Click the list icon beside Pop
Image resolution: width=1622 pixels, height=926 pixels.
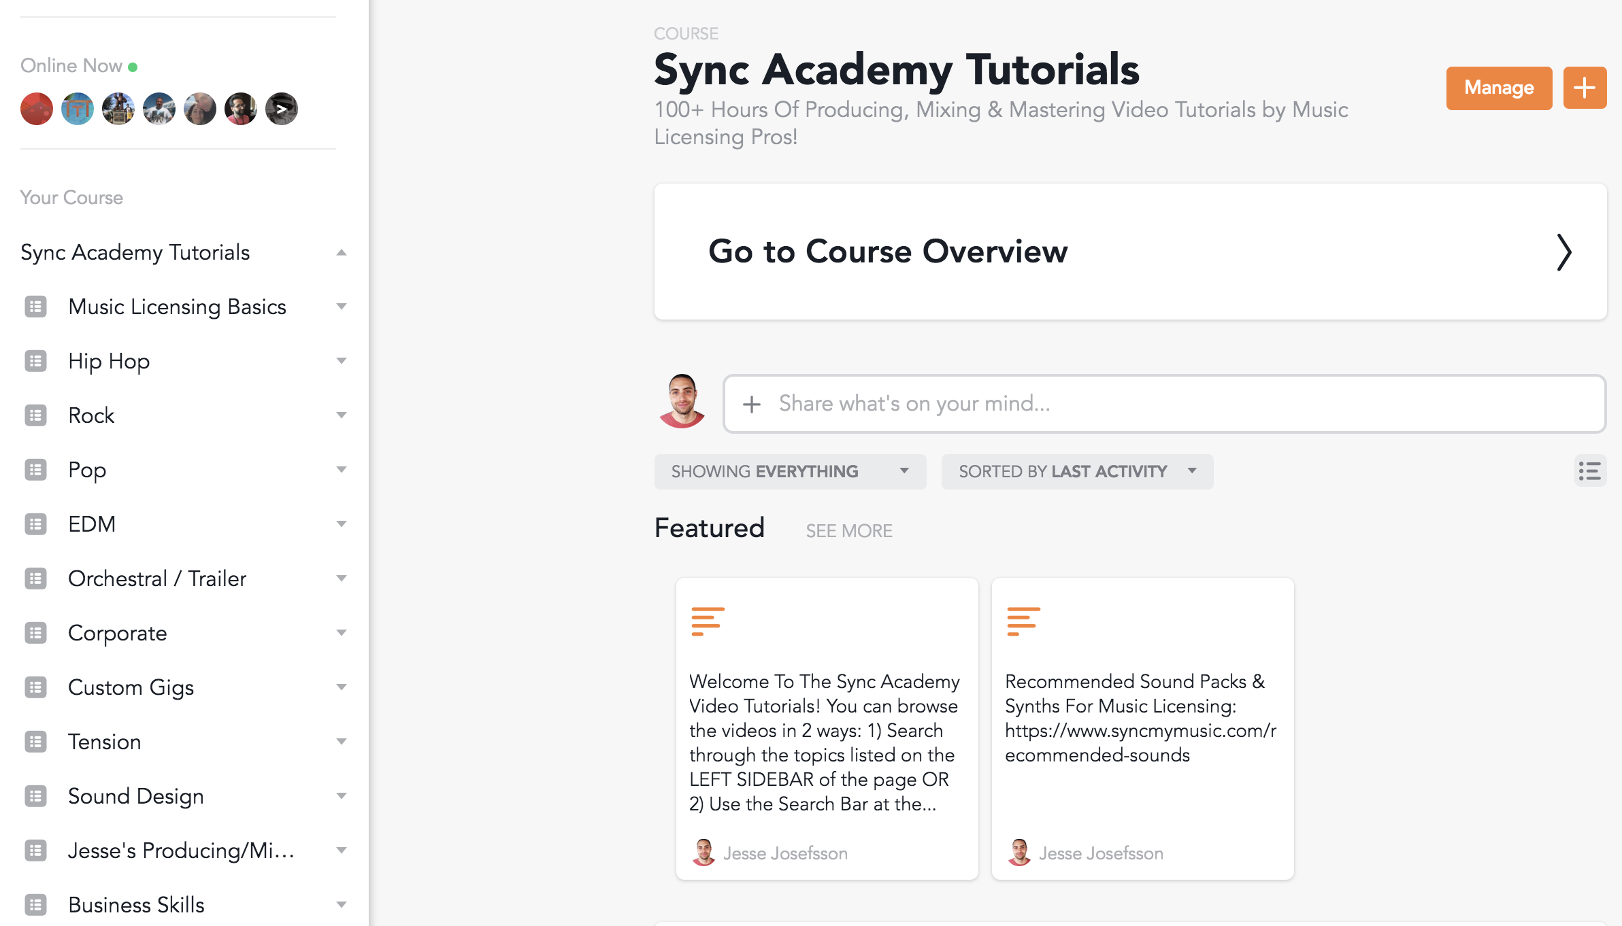36,470
